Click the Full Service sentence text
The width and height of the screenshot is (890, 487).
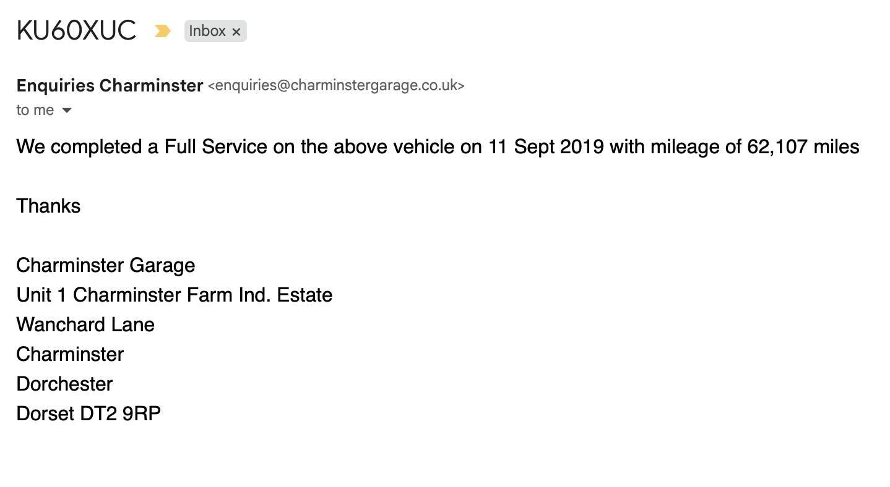pos(248,146)
